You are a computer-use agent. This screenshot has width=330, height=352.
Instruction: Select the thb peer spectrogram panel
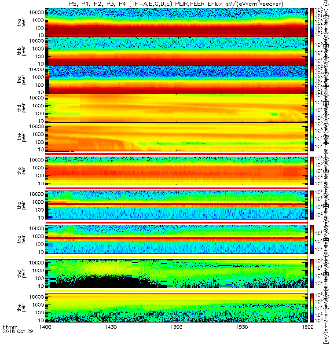176,51
